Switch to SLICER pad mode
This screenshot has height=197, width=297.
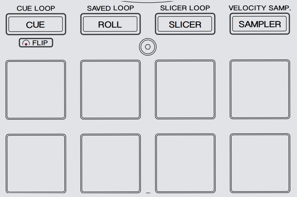coord(185,24)
